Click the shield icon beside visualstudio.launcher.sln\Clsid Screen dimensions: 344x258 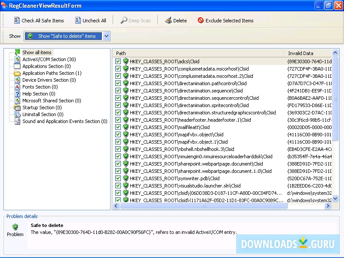pos(126,186)
